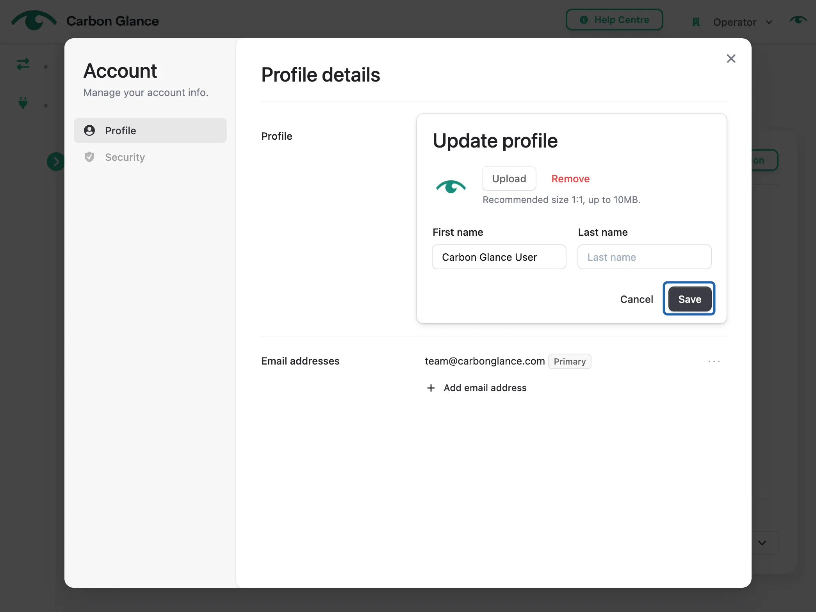
Task: Focus the Last name input field
Action: [644, 257]
